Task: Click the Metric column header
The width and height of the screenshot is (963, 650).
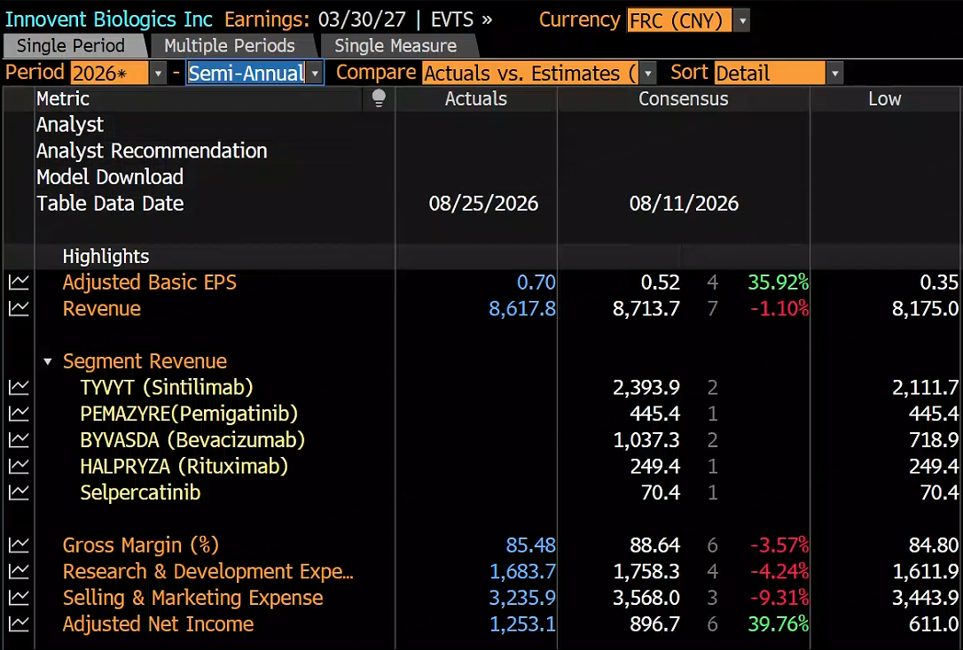Action: (63, 98)
